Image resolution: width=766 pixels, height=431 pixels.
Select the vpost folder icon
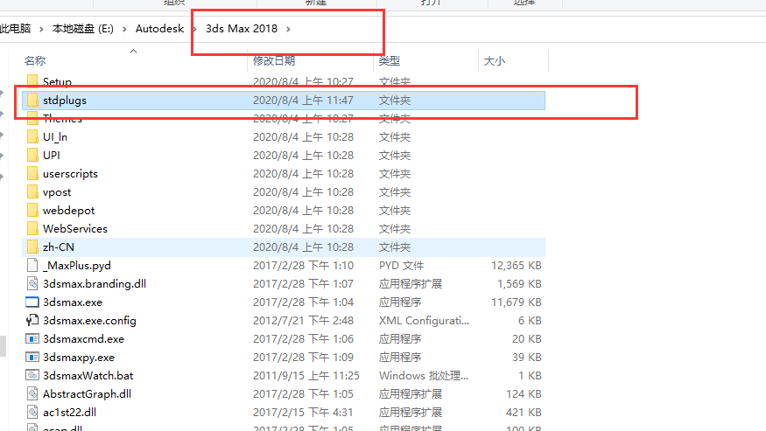[x=32, y=191]
